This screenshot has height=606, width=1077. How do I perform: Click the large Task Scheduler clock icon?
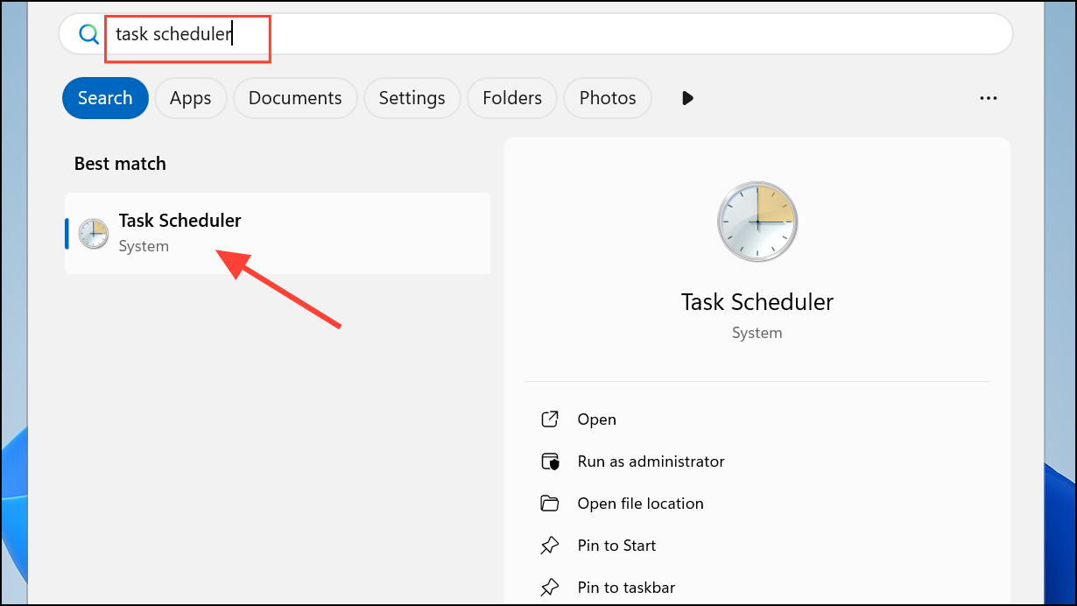coord(757,222)
